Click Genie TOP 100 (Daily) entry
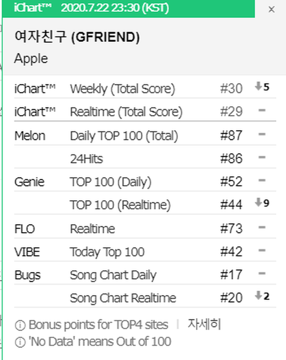The width and height of the screenshot is (286, 360). tap(145, 181)
